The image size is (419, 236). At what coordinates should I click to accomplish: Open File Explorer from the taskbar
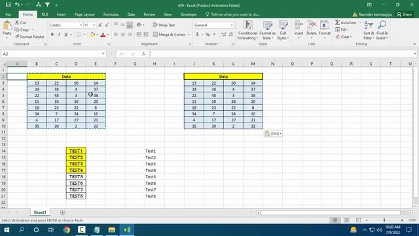(x=112, y=230)
